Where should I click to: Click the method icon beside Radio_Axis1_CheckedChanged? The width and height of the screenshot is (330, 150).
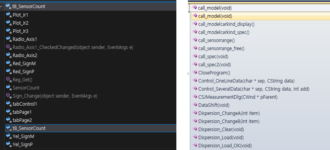[9, 47]
